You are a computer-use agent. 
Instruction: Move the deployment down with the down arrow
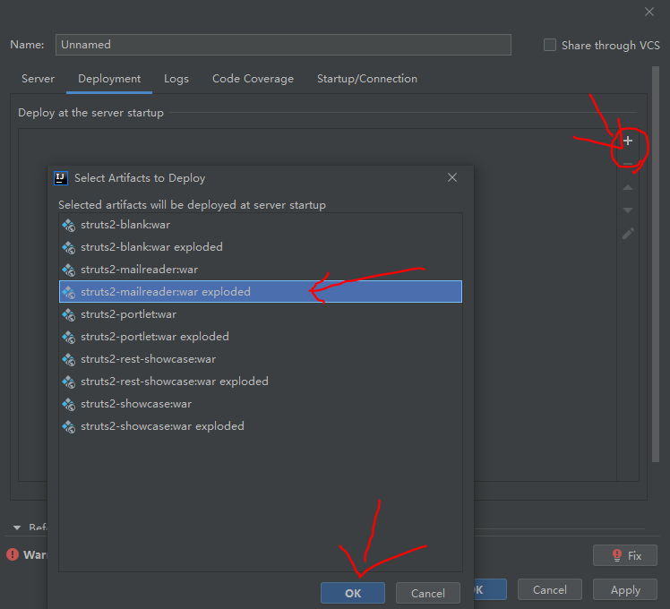coord(628,210)
